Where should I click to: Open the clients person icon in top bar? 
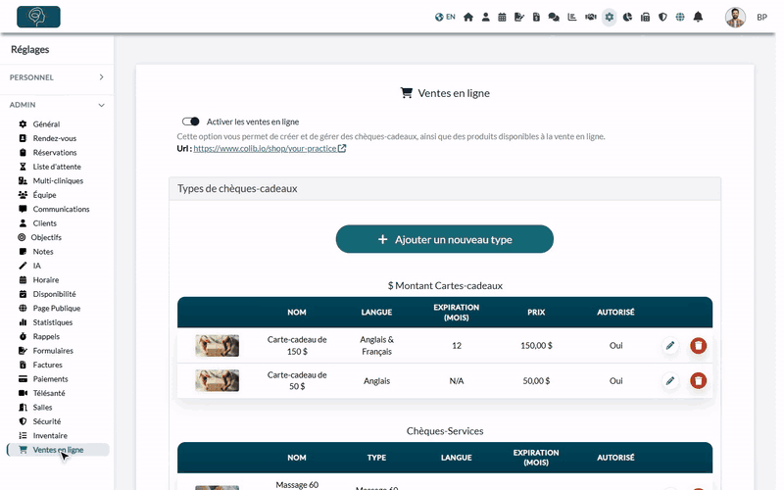485,17
